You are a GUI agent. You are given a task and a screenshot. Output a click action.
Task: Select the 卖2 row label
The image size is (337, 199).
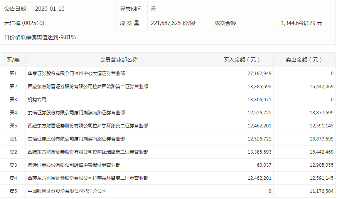(x=13, y=152)
